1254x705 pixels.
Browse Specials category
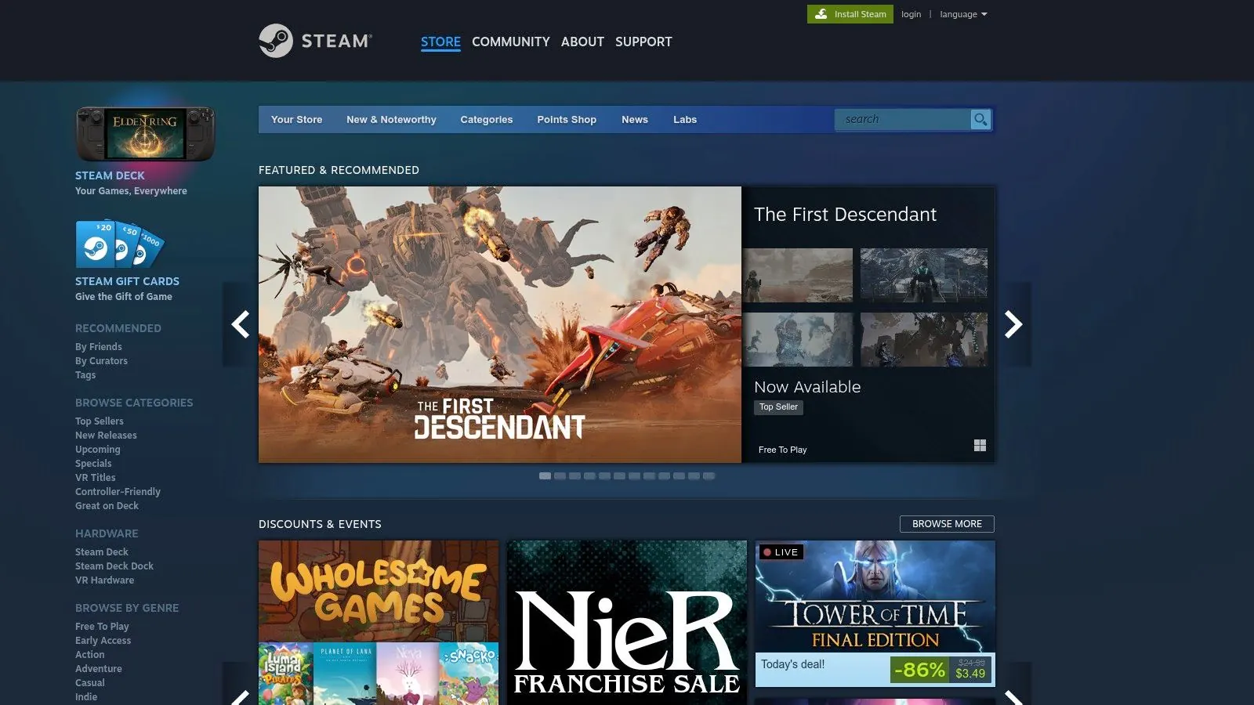click(x=93, y=464)
